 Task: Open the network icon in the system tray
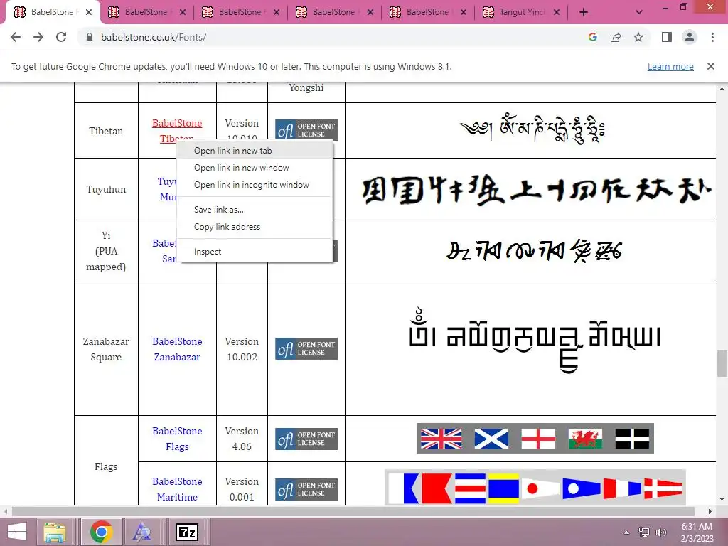pyautogui.click(x=644, y=532)
